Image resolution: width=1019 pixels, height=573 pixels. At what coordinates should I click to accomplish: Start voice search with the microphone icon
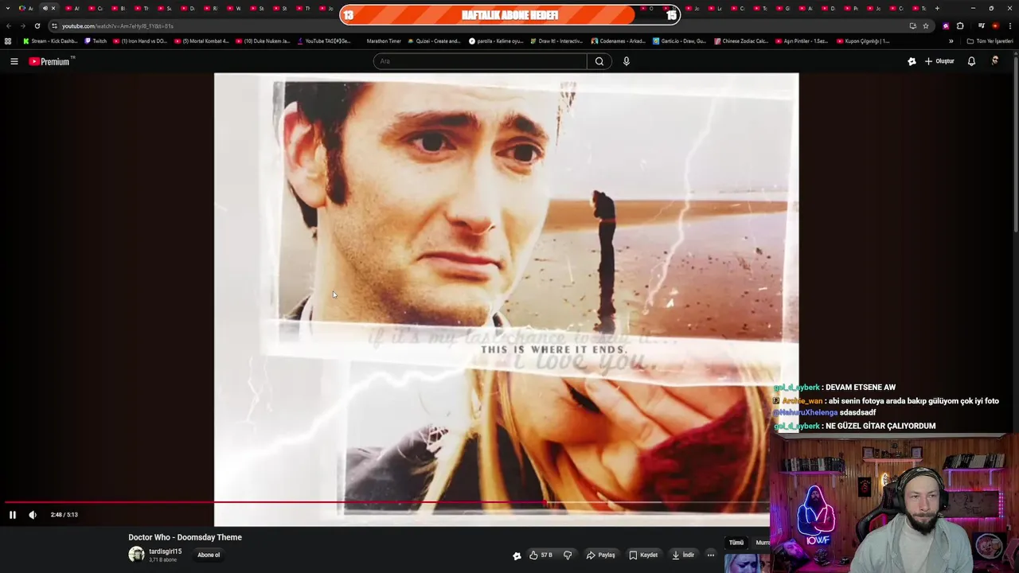point(627,61)
